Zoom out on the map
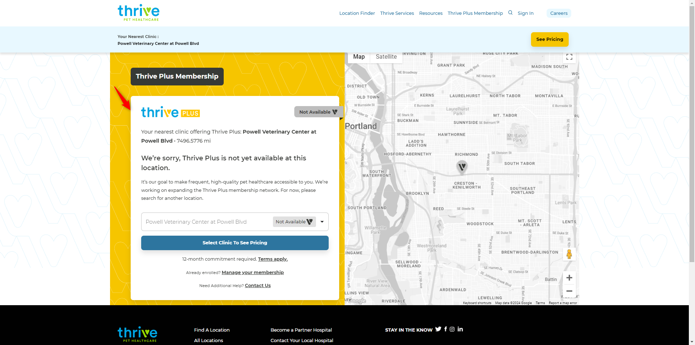Screen dimensions: 695x345 tap(569, 291)
